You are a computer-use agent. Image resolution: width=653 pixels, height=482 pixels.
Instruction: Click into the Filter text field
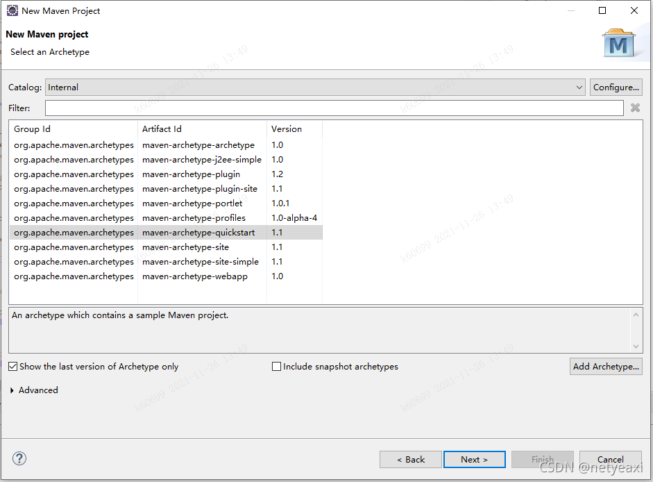coord(334,108)
